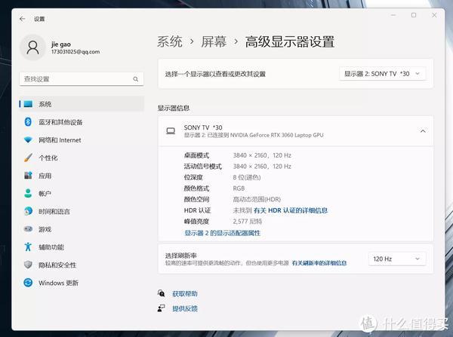453x337 pixels.
Task: Click the 2,577 尼特 峰值亮度 value
Action: (248, 222)
